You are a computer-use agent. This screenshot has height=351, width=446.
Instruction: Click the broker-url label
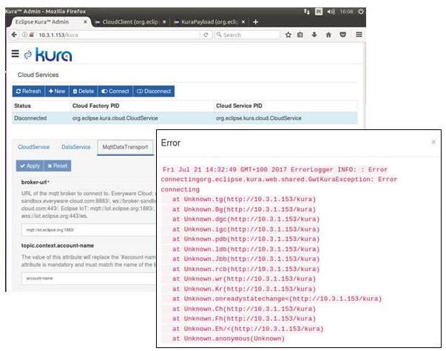tap(35, 183)
